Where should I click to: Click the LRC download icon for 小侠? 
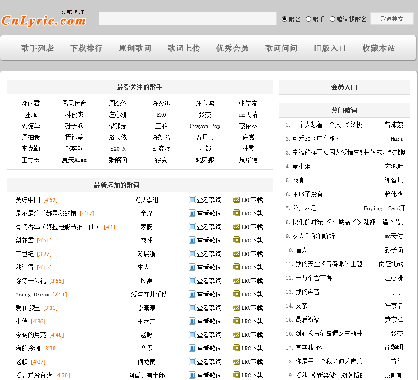pos(236,321)
